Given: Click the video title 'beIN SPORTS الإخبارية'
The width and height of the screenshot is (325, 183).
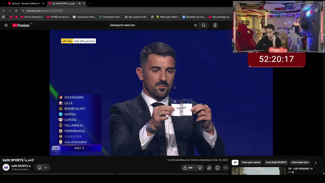Looking at the screenshot, I should point(18,160).
